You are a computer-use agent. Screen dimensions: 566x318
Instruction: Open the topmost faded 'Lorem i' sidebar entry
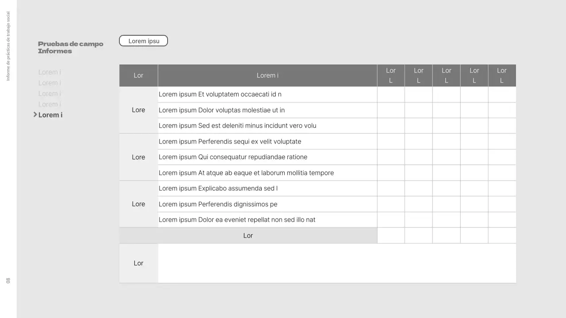(x=50, y=72)
